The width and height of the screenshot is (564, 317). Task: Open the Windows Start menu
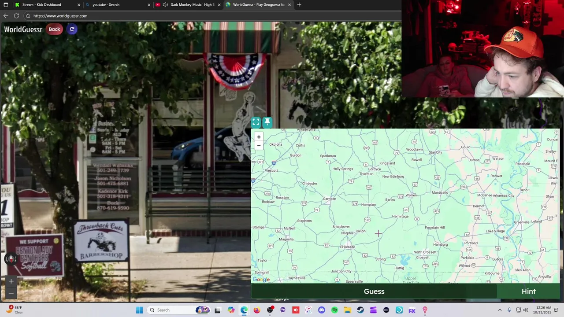pos(139,310)
